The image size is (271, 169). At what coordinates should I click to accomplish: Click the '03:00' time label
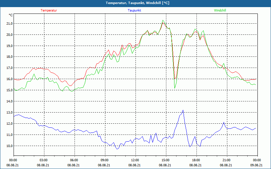[43, 160]
